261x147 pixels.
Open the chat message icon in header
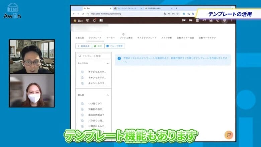(x=184, y=20)
